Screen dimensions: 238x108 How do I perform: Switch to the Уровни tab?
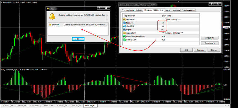tap(177, 10)
